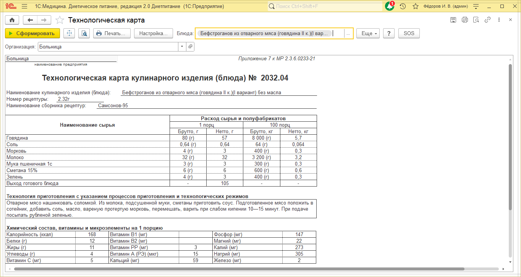Save the report using diskette icon
This screenshot has height=277, width=521.
pyautogui.click(x=453, y=20)
